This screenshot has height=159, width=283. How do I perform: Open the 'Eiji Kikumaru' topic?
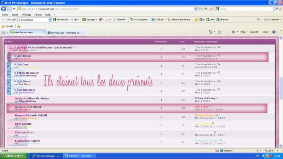pyautogui.click(x=26, y=90)
